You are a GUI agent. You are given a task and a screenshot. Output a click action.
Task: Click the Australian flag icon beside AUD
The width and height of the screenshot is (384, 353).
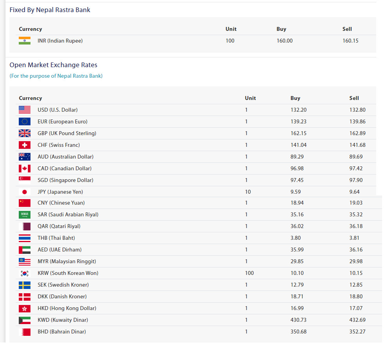[25, 157]
